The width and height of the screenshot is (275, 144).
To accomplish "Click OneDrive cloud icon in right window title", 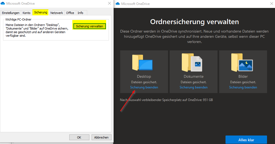I will tap(118, 4).
